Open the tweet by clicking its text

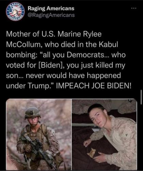(x=69, y=60)
